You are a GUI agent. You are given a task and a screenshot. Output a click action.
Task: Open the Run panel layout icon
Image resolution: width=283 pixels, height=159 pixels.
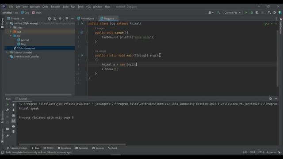tap(8, 129)
